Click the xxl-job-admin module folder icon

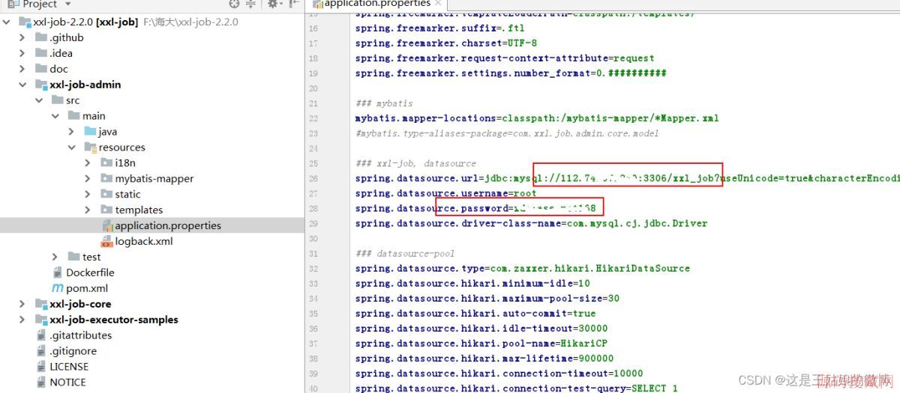pos(41,85)
